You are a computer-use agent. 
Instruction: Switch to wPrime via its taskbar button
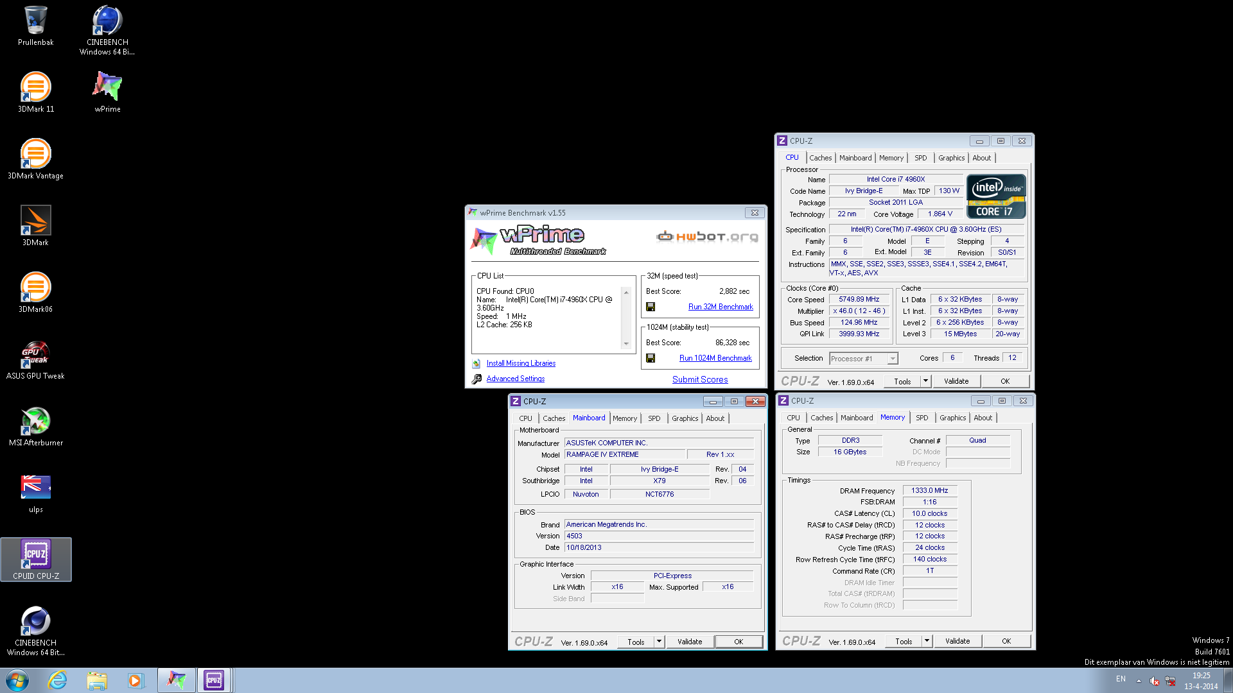pos(177,680)
